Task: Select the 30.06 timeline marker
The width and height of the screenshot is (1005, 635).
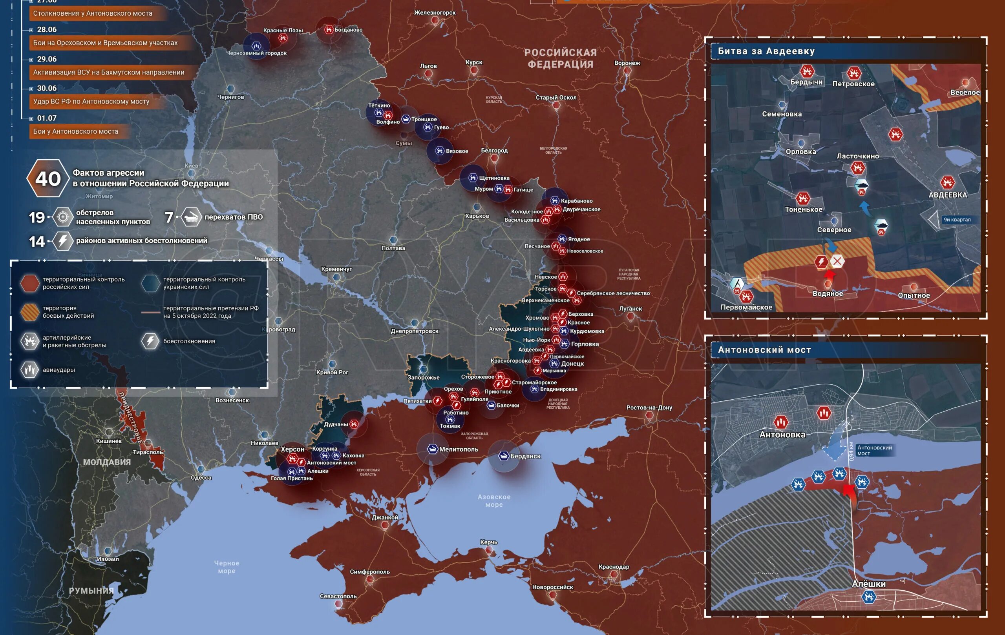Action: pyautogui.click(x=31, y=89)
